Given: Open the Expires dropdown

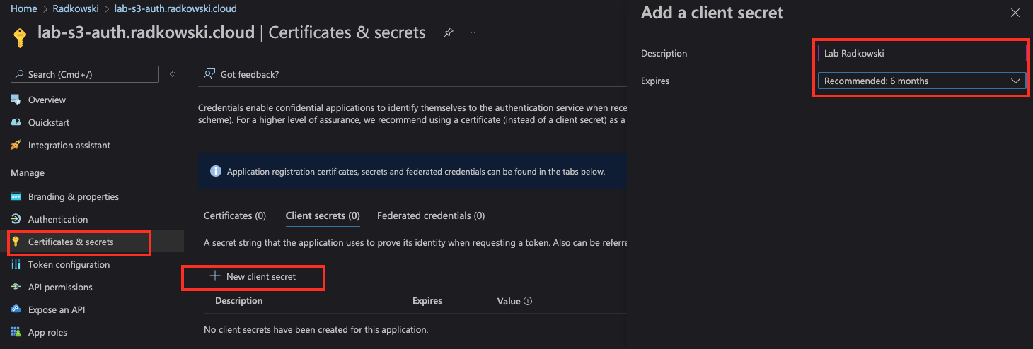Looking at the screenshot, I should 922,81.
